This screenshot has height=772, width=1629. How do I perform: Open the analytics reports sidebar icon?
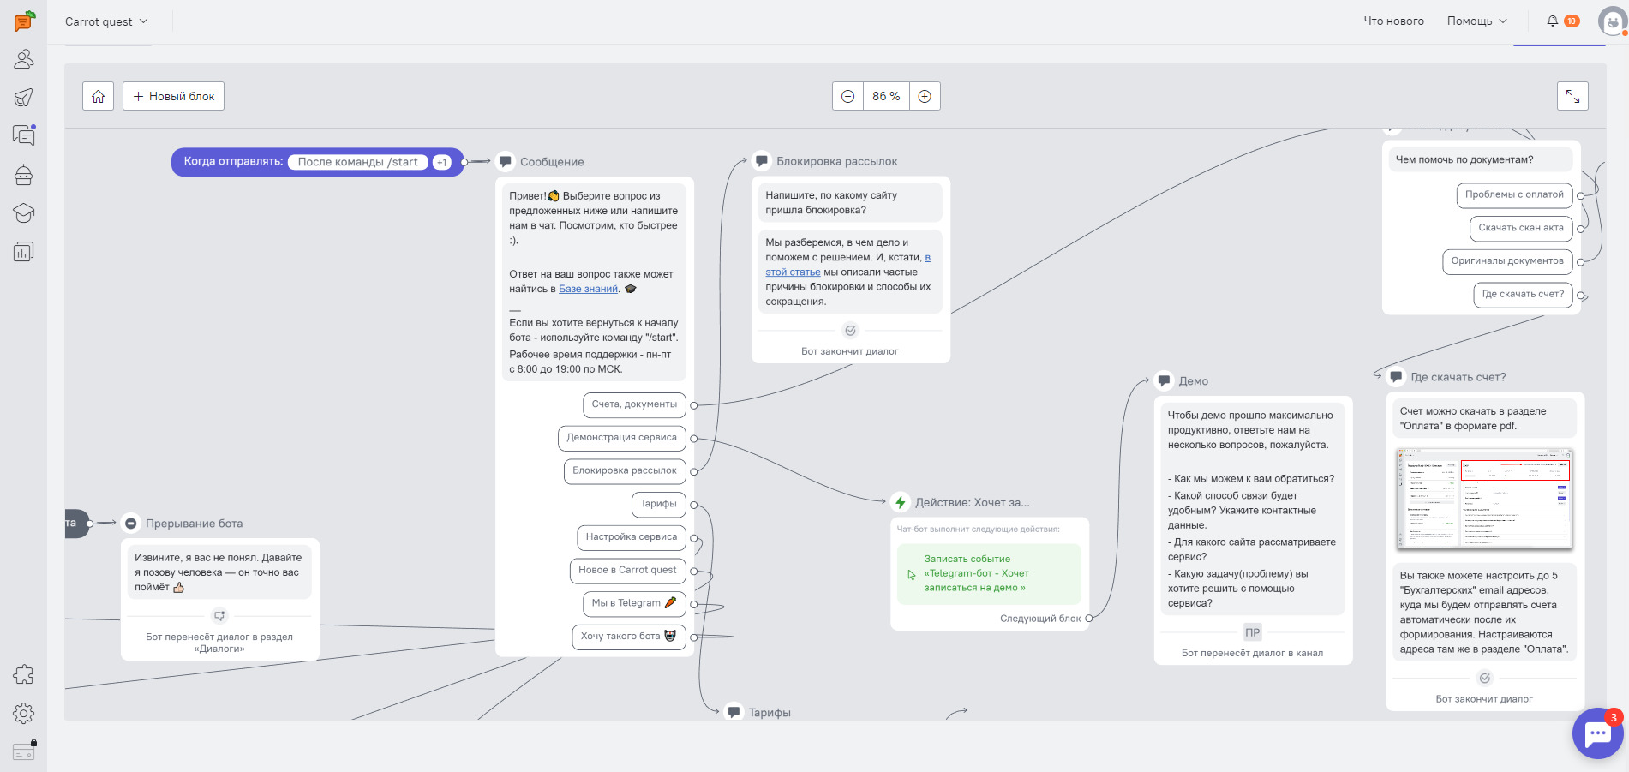click(x=24, y=251)
